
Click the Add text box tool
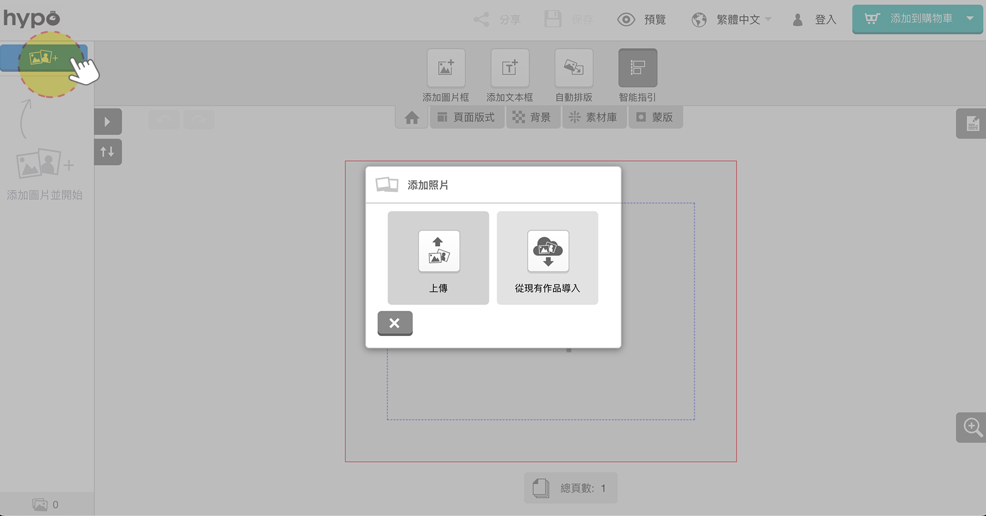point(509,68)
